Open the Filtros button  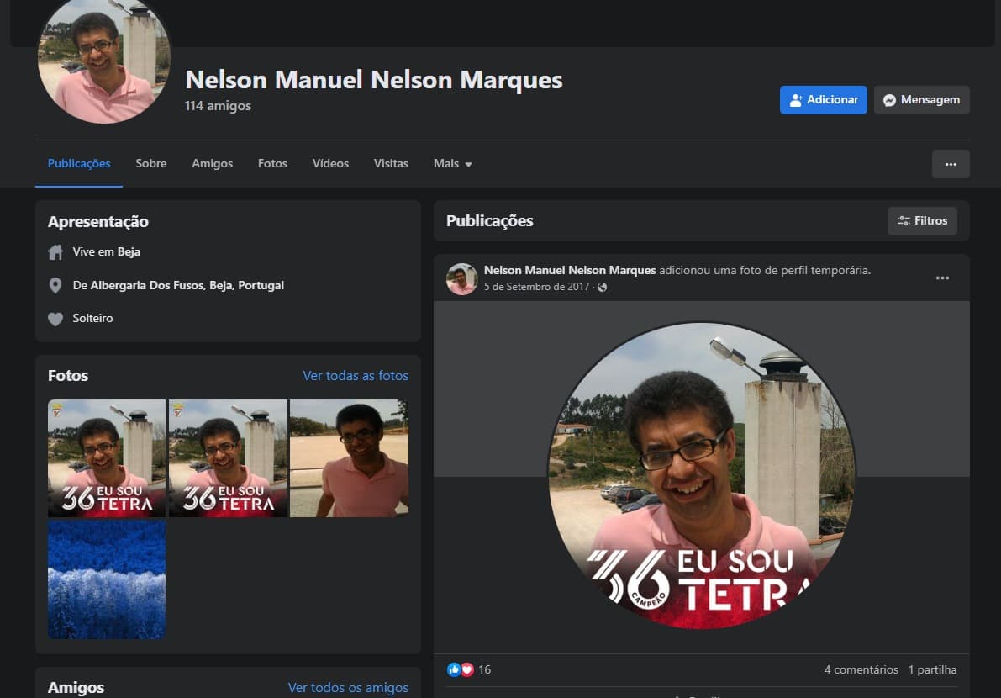point(922,221)
